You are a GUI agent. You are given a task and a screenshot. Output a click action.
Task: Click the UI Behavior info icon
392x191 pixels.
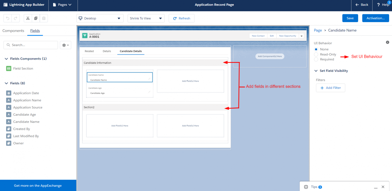click(x=387, y=42)
